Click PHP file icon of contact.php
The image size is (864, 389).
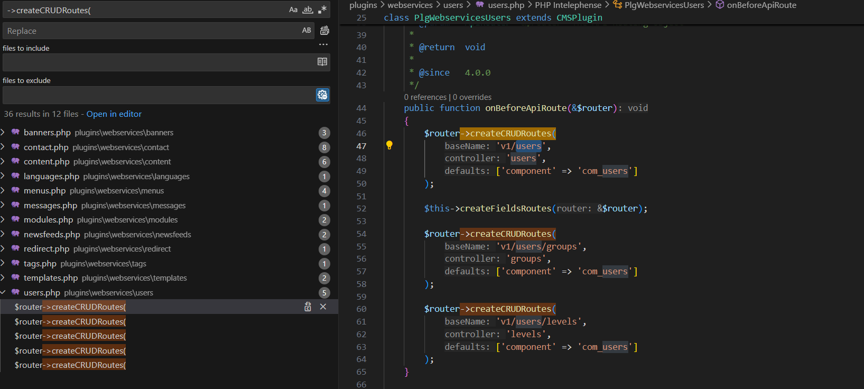(15, 147)
